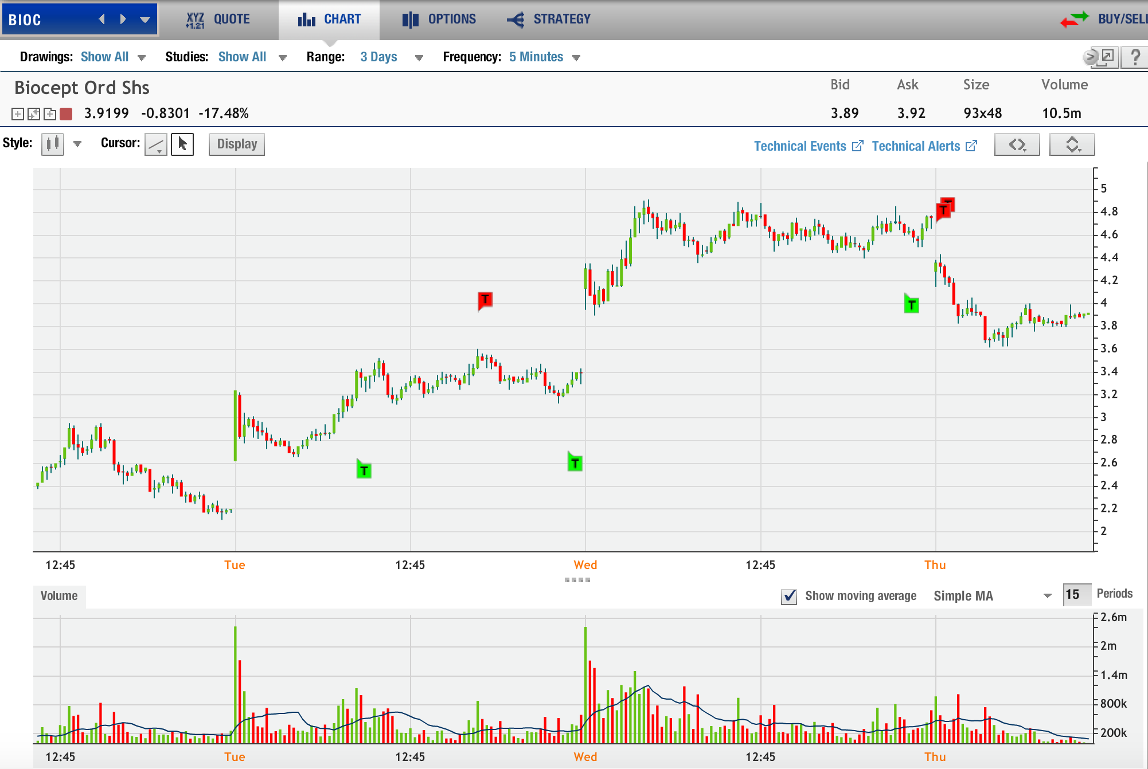Click the candlestick chart style icon

(53, 144)
